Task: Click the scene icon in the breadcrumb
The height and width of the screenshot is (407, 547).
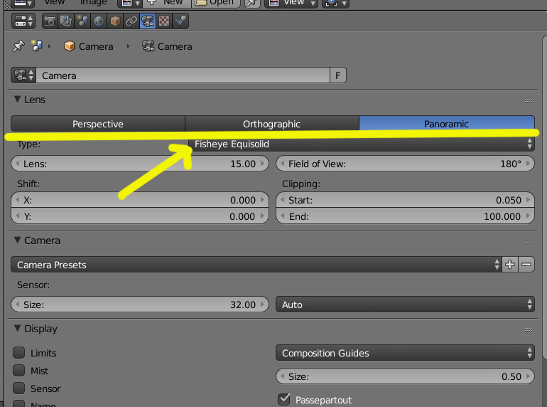Action: tap(37, 46)
